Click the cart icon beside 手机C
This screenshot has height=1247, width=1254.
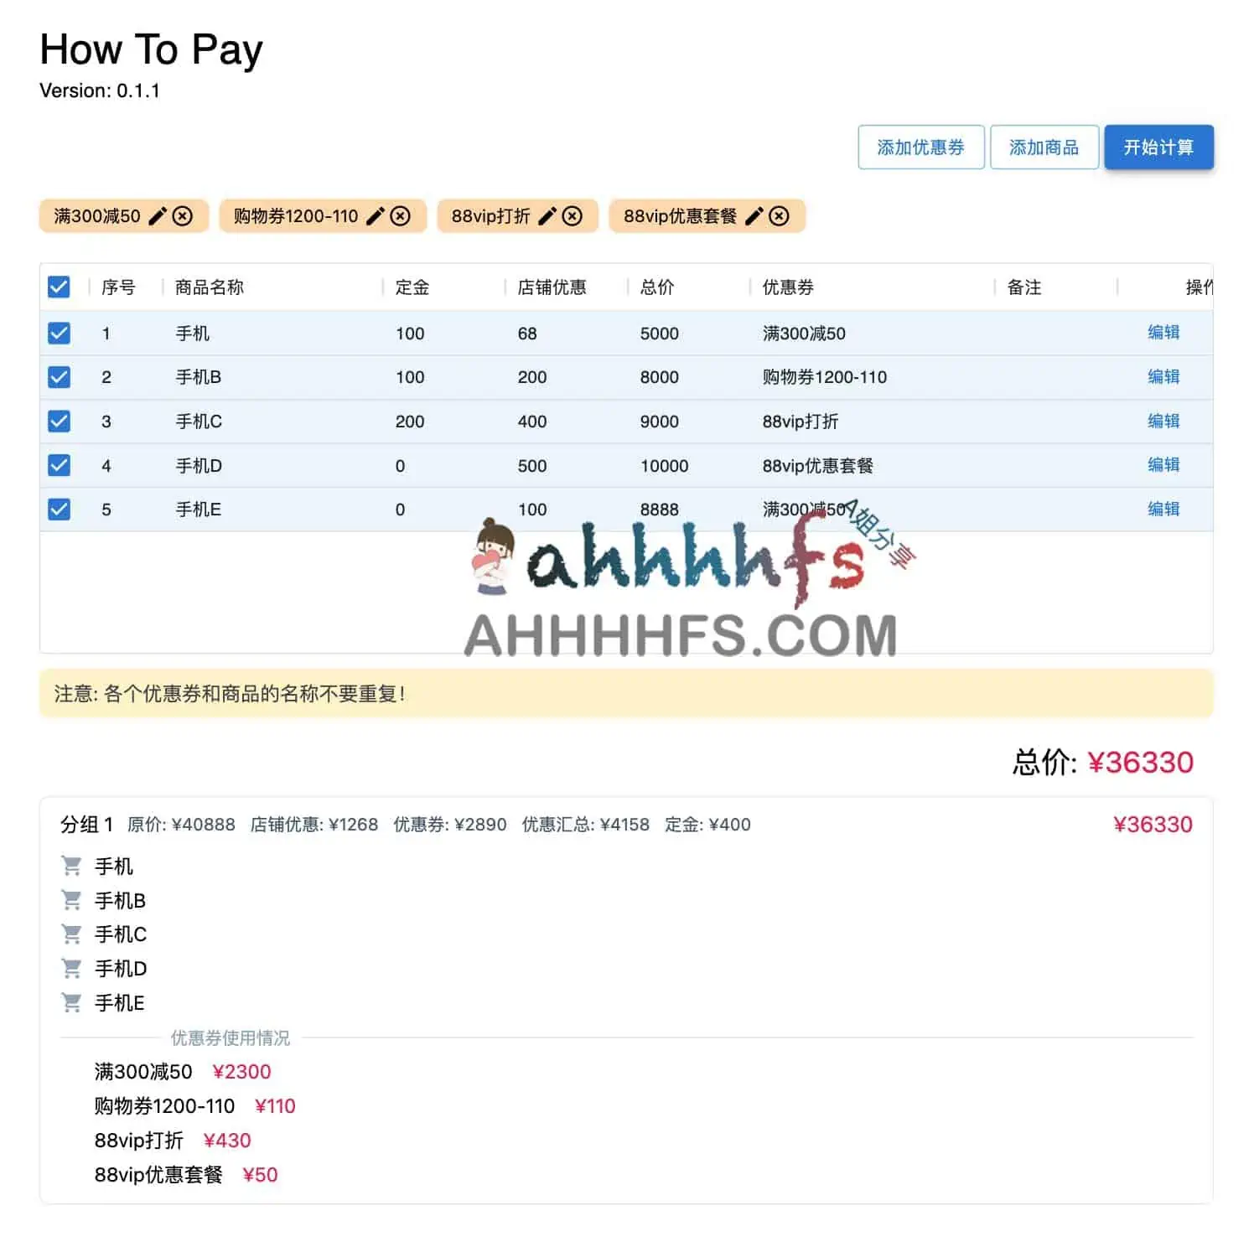[71, 934]
